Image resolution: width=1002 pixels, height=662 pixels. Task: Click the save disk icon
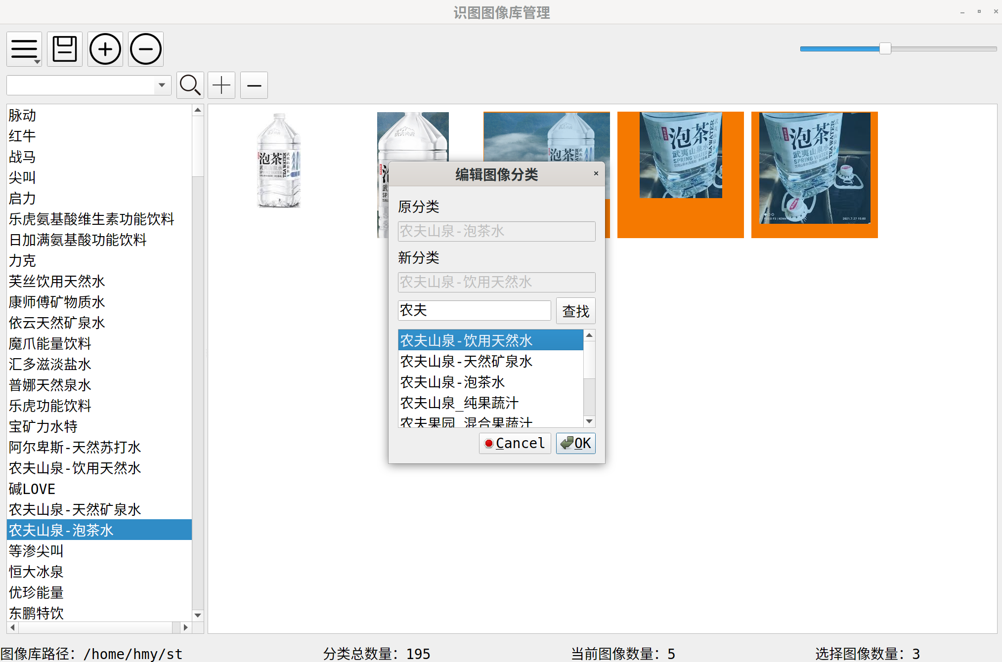pos(65,49)
